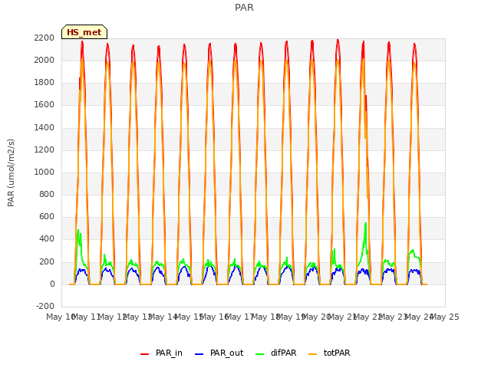The width and height of the screenshot is (491, 368).
Task: Click the 1400 y-axis tick label
Action: (44, 127)
